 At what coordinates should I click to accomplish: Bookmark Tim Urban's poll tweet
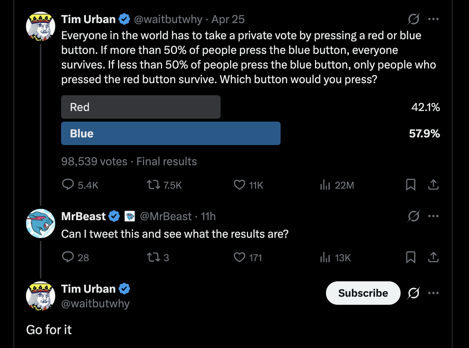410,185
